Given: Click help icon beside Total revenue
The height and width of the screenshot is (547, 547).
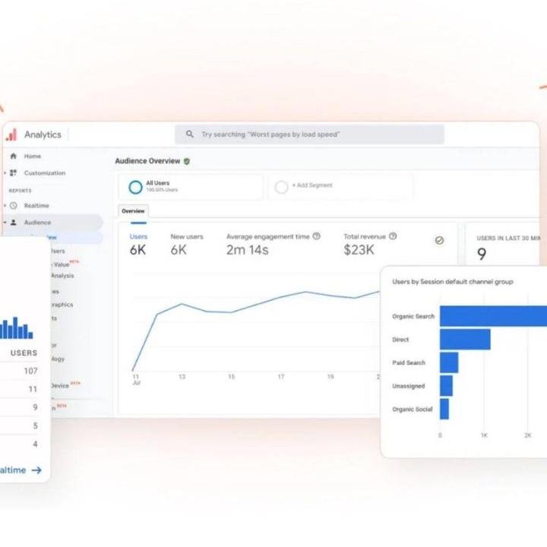Looking at the screenshot, I should [x=393, y=236].
